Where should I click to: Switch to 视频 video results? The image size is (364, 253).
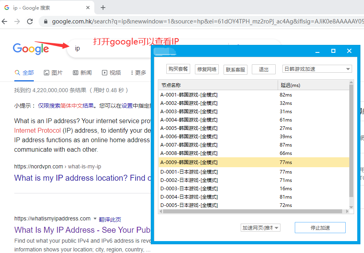[111, 73]
